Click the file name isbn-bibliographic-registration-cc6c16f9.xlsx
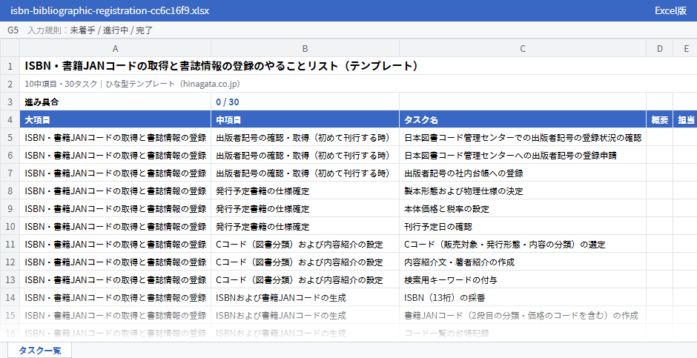697x358 pixels. click(x=110, y=10)
